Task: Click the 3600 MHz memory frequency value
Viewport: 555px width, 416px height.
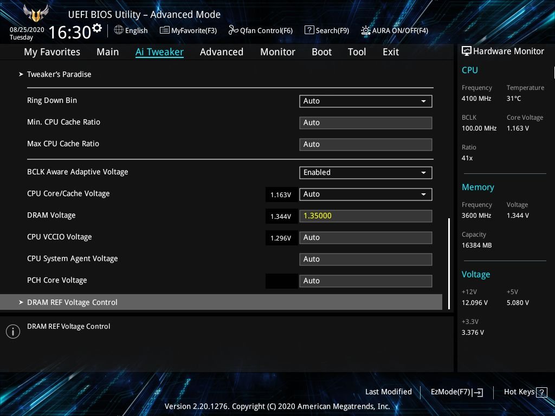Action: [x=476, y=216]
